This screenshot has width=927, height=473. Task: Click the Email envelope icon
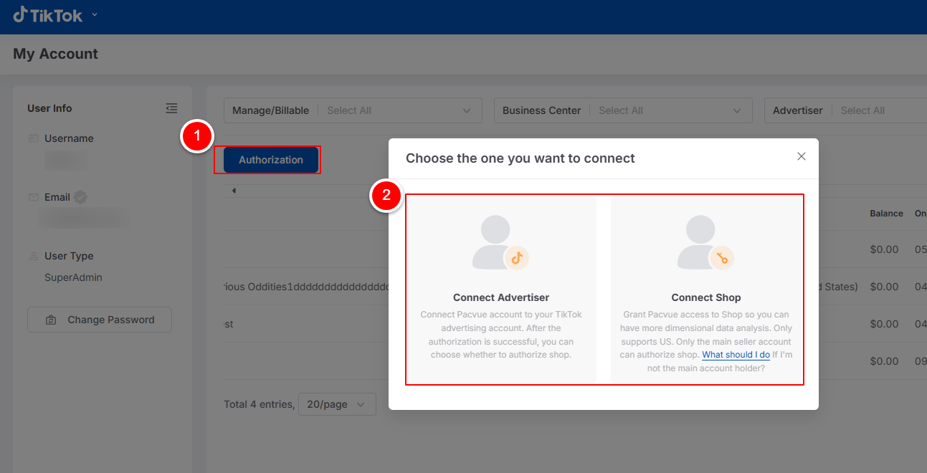tap(34, 197)
